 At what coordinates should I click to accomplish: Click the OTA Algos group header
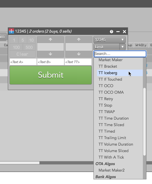coord(105,164)
